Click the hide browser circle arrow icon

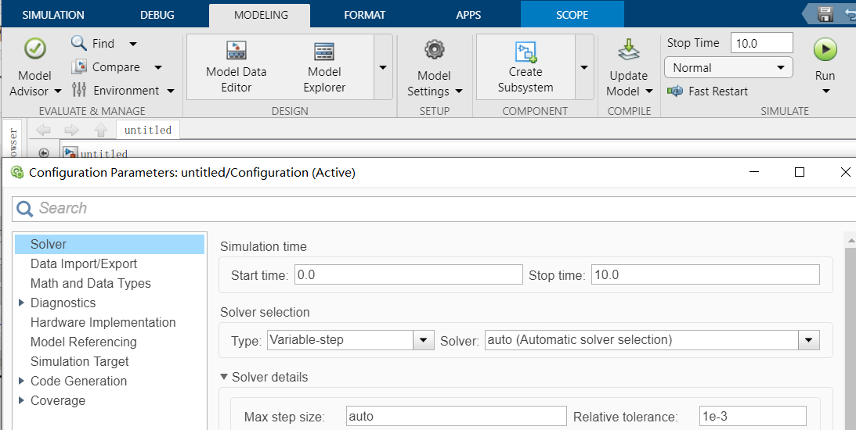pyautogui.click(x=44, y=154)
